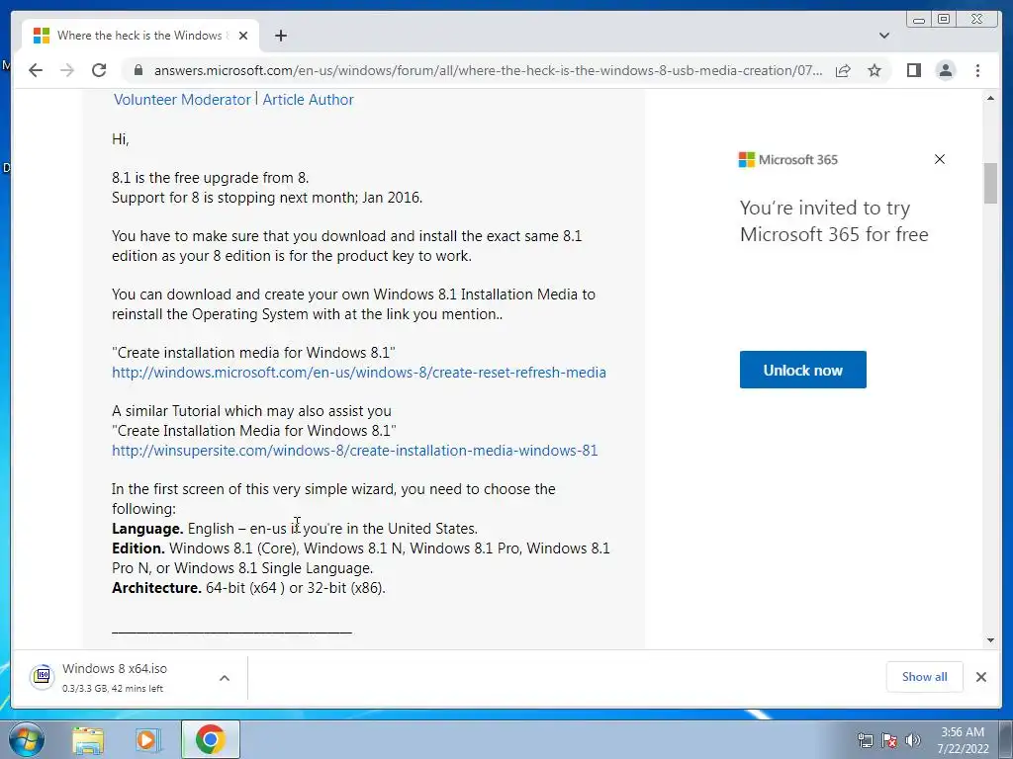Click the page scrollbar down arrow
This screenshot has width=1013, height=759.
coord(990,640)
